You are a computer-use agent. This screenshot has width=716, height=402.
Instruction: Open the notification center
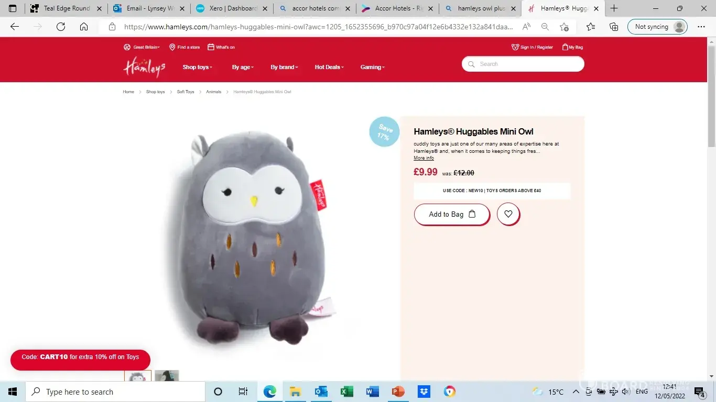[700, 392]
